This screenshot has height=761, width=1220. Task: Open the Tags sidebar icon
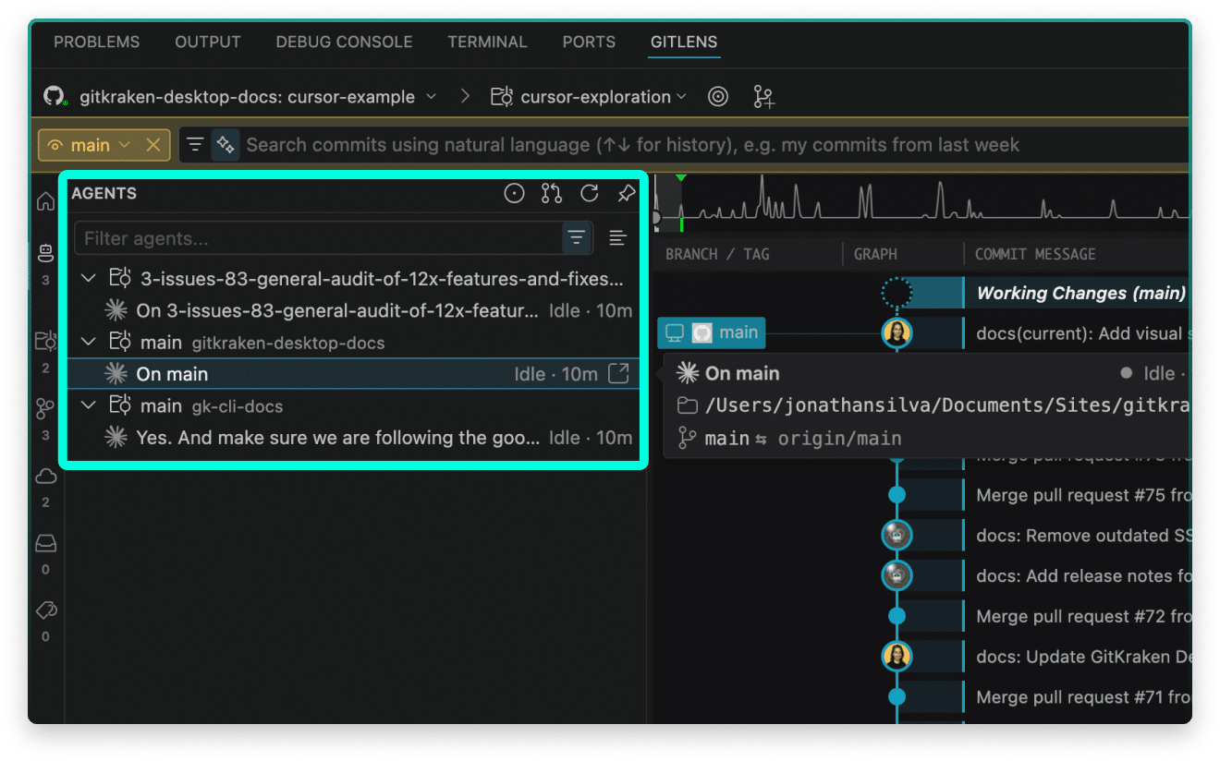(45, 610)
